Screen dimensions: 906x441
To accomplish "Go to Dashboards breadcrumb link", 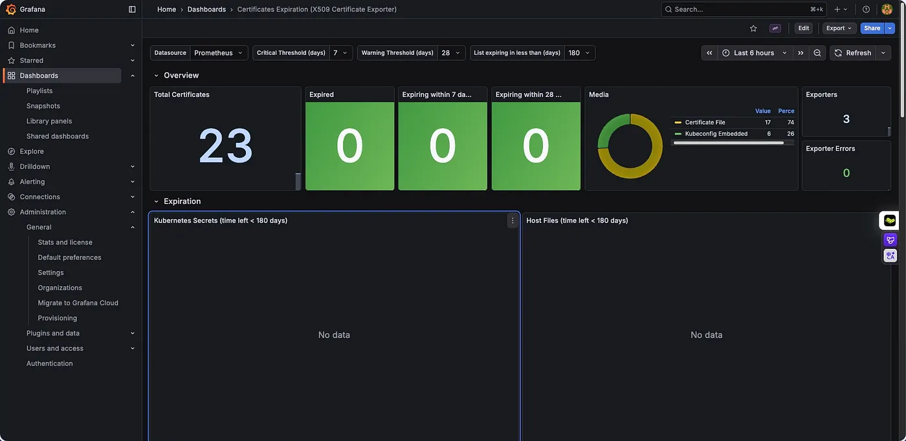I will (x=206, y=9).
